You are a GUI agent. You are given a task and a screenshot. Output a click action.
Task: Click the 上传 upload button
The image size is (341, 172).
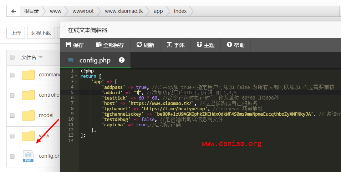pos(16,33)
